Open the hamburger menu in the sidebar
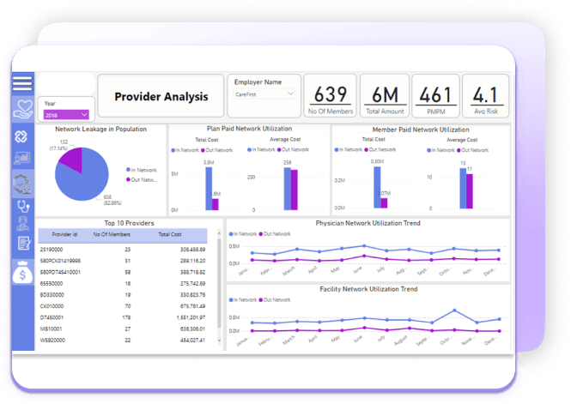Viewport: 571px width, 404px height. tap(22, 83)
